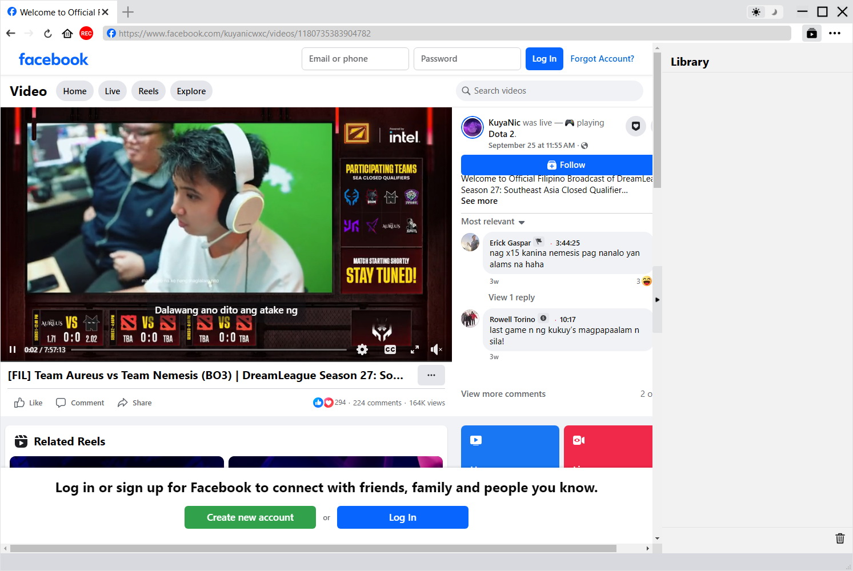This screenshot has height=571, width=853.
Task: Close the Welcome to Official tab
Action: [105, 12]
